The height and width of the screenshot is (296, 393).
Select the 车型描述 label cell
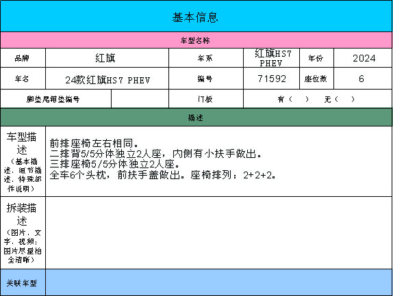coord(23,161)
